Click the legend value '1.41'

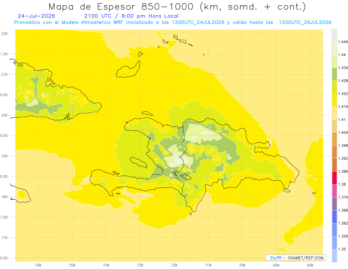(x=342, y=120)
